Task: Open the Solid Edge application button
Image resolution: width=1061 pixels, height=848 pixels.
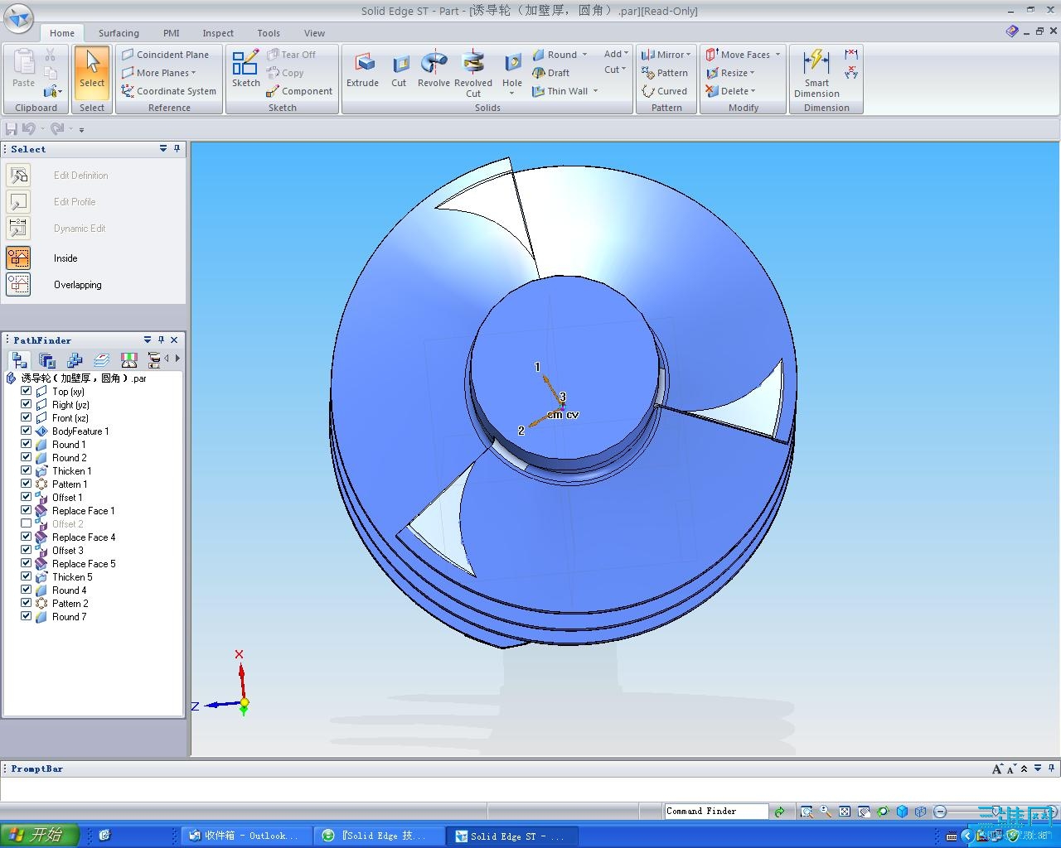Action: point(18,18)
